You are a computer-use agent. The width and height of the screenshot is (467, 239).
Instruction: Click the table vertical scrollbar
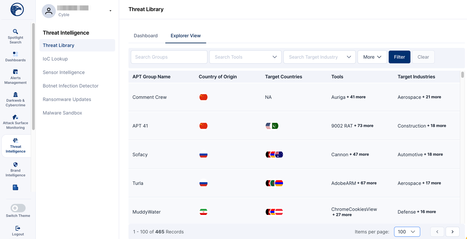462,75
